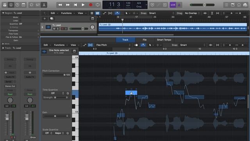Open the editor Functions menu
Viewport: 250px width, 141px height.
[x=61, y=45]
